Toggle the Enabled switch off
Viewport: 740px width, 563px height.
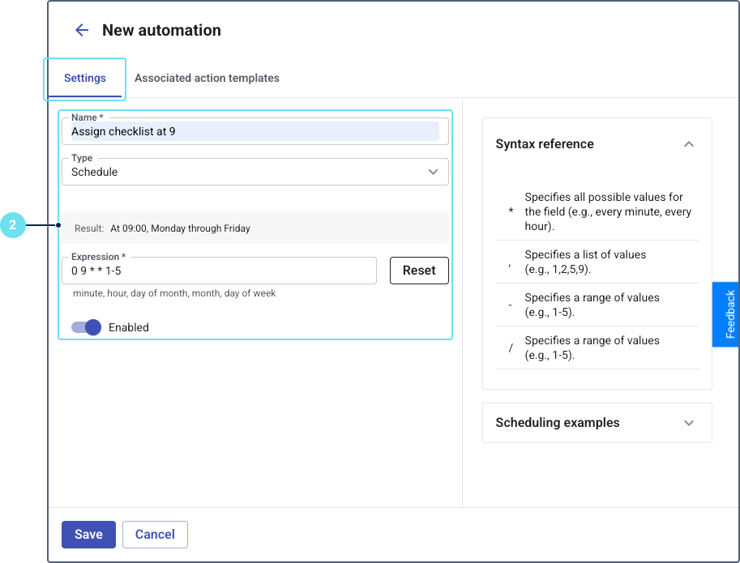[x=86, y=327]
